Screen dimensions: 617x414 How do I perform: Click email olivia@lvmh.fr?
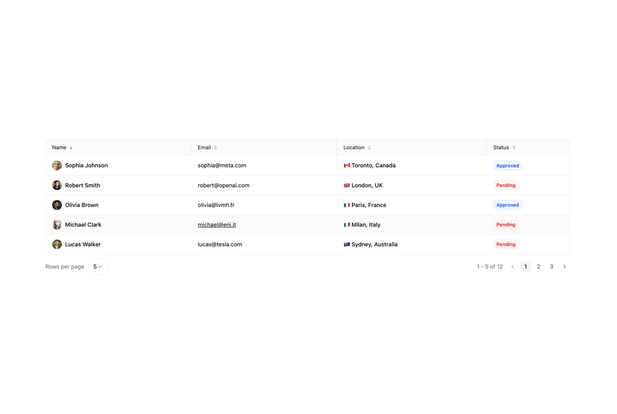tap(216, 205)
